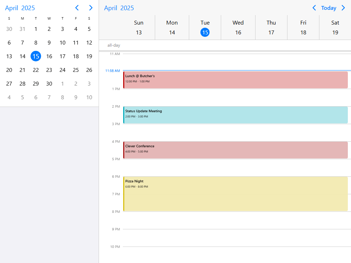The image size is (351, 263).
Task: Select Sun 13 column header
Action: coord(139,27)
